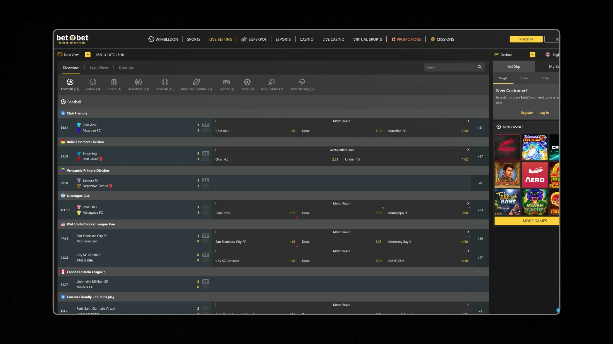
Task: Open the Diamond Explosion 7s game
Action: pyautogui.click(x=535, y=147)
